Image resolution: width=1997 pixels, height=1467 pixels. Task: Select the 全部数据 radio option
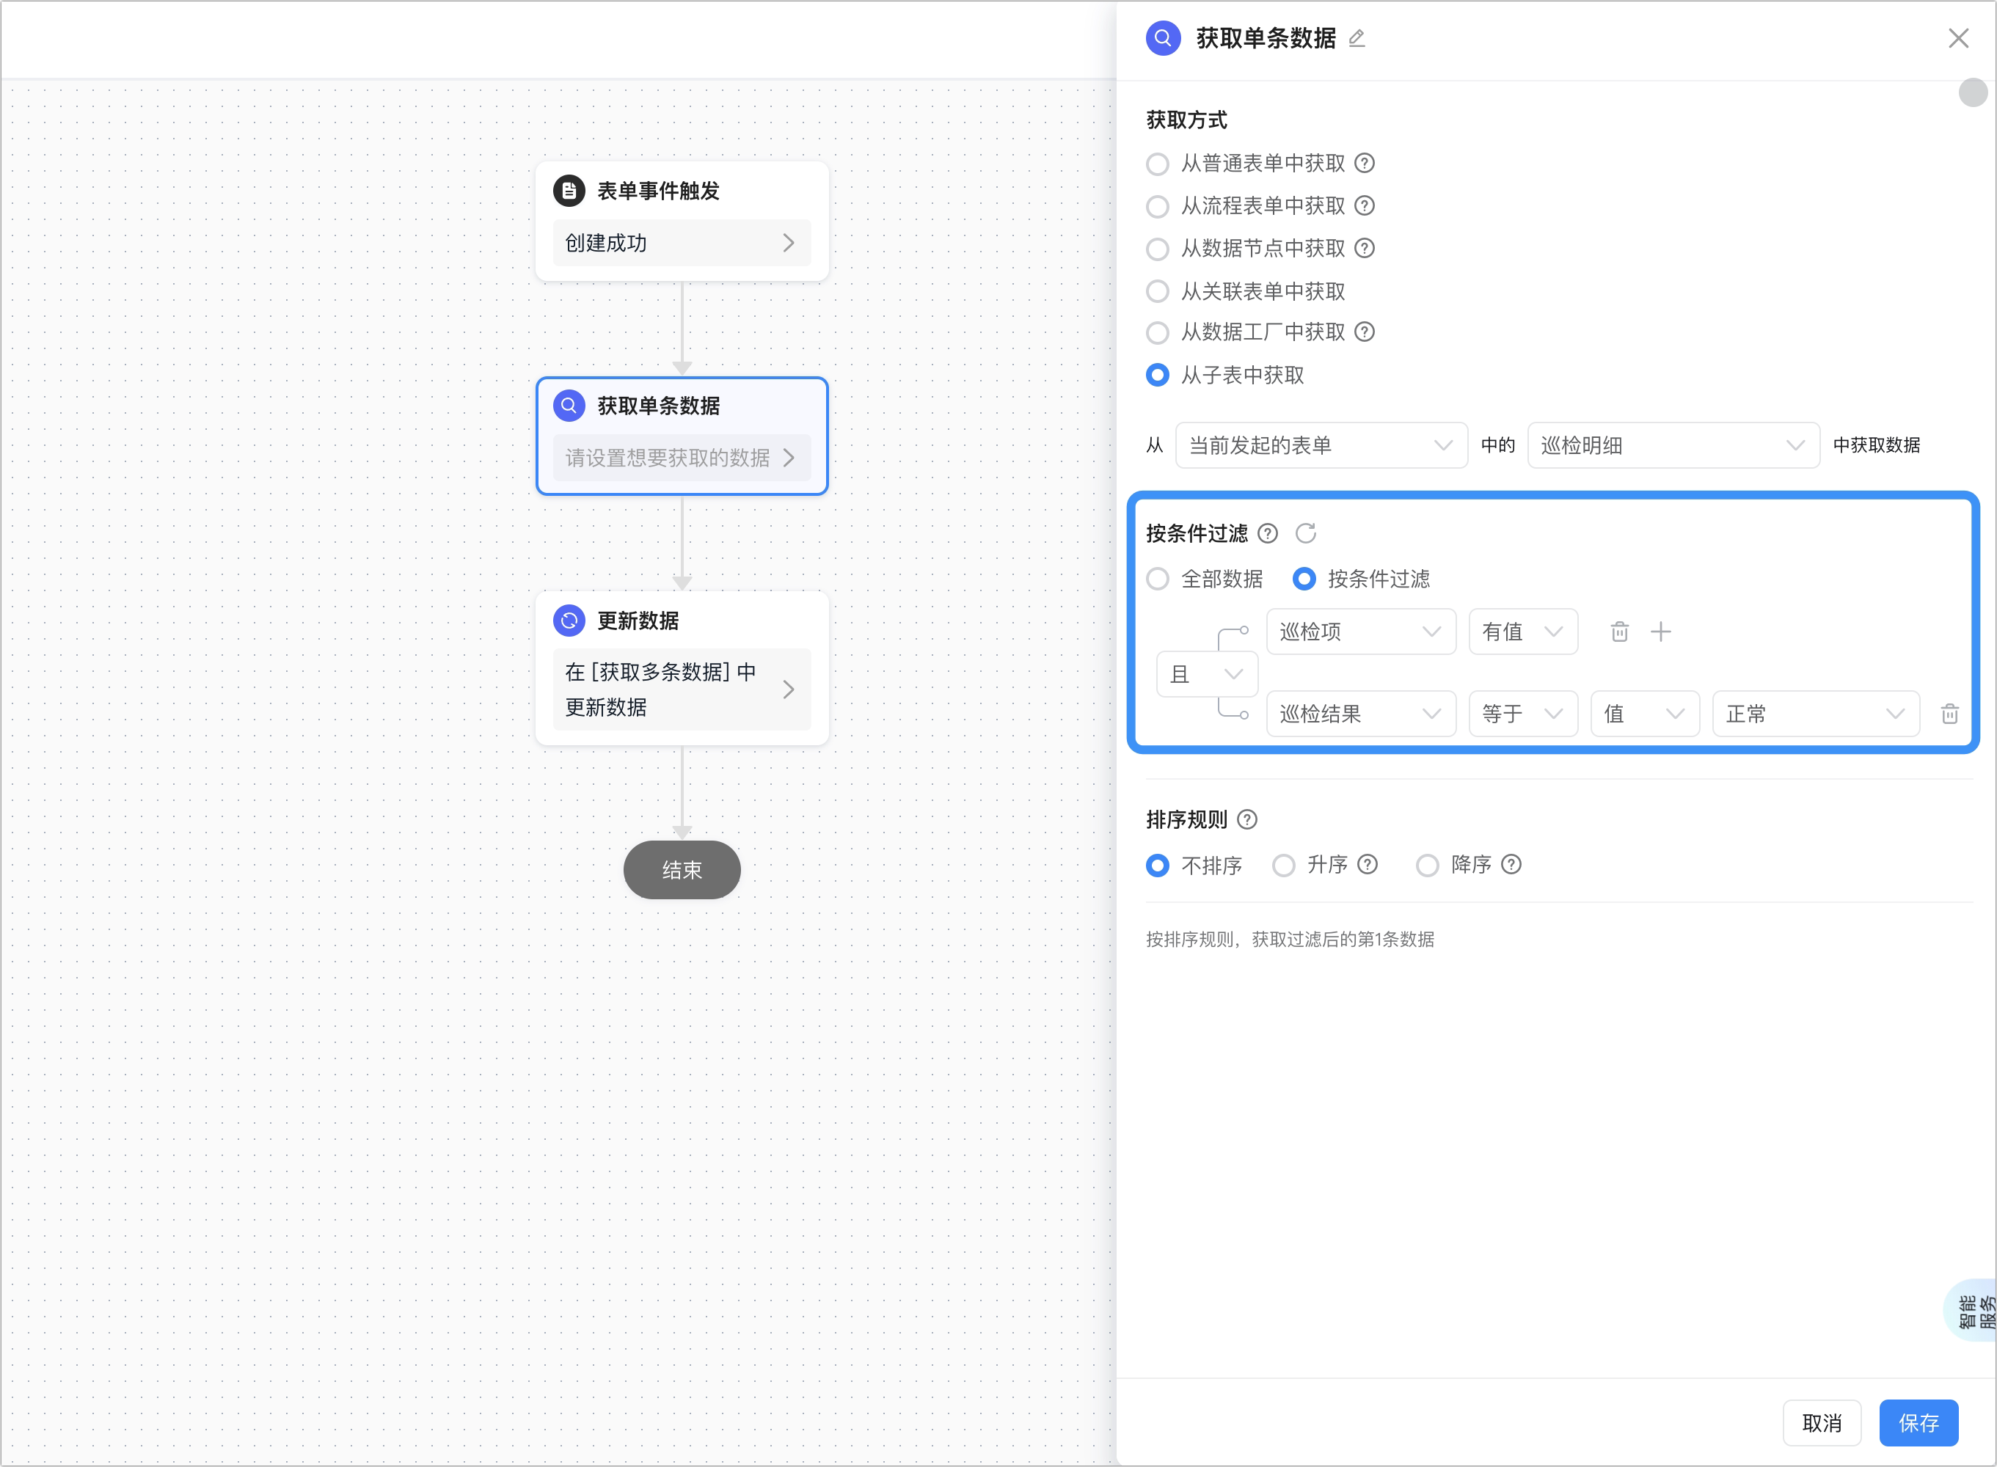[x=1157, y=579]
